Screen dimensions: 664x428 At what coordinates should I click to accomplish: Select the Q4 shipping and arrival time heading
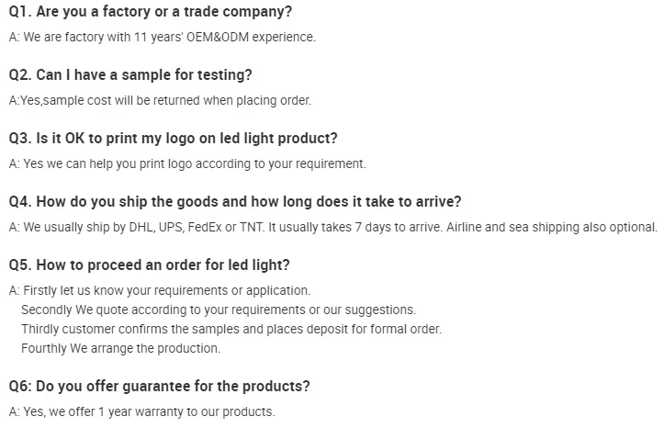(235, 202)
